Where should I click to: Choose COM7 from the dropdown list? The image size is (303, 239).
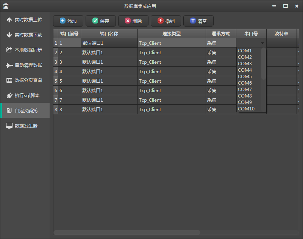point(249,90)
